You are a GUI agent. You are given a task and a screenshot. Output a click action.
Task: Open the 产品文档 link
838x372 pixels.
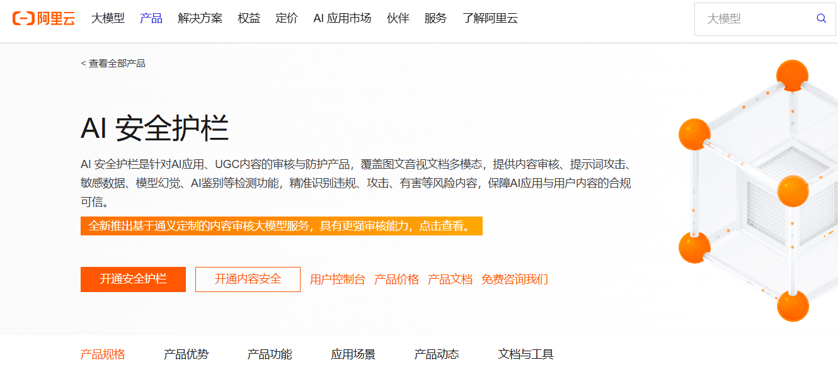(451, 279)
